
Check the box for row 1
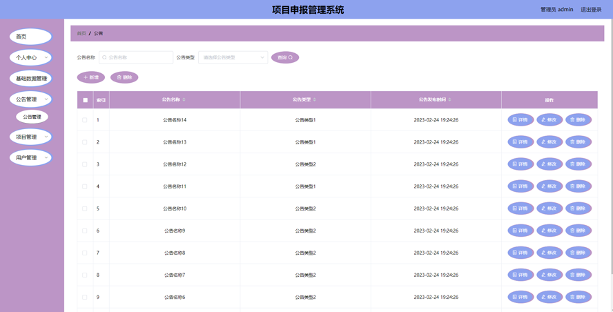point(85,120)
